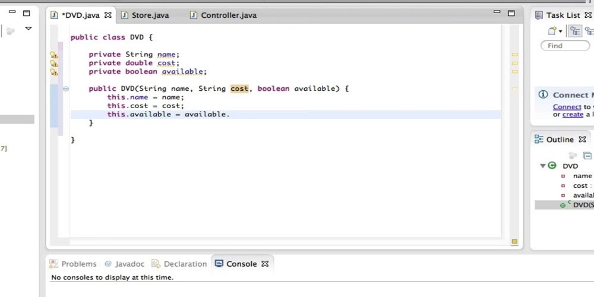594x297 pixels.
Task: Click the warning marker on the 'private double cost' line
Action: [54, 64]
